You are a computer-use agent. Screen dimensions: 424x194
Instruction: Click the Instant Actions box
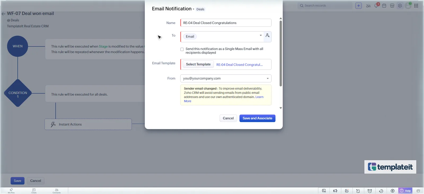(x=88, y=124)
